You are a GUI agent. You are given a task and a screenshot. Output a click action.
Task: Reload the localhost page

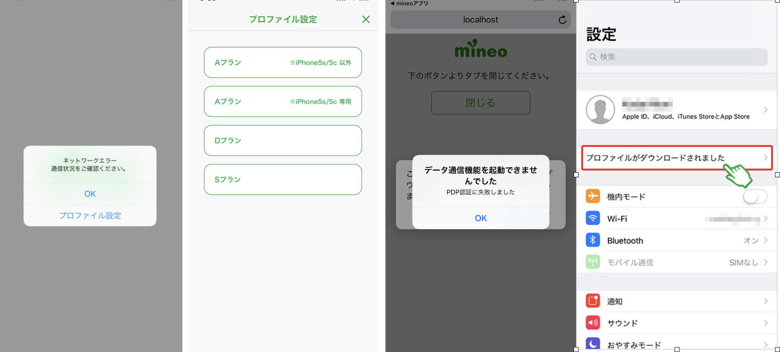point(562,20)
